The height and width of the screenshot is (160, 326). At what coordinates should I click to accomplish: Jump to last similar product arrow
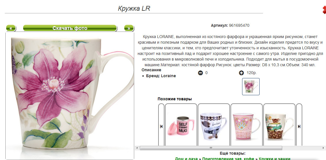[x=299, y=126]
